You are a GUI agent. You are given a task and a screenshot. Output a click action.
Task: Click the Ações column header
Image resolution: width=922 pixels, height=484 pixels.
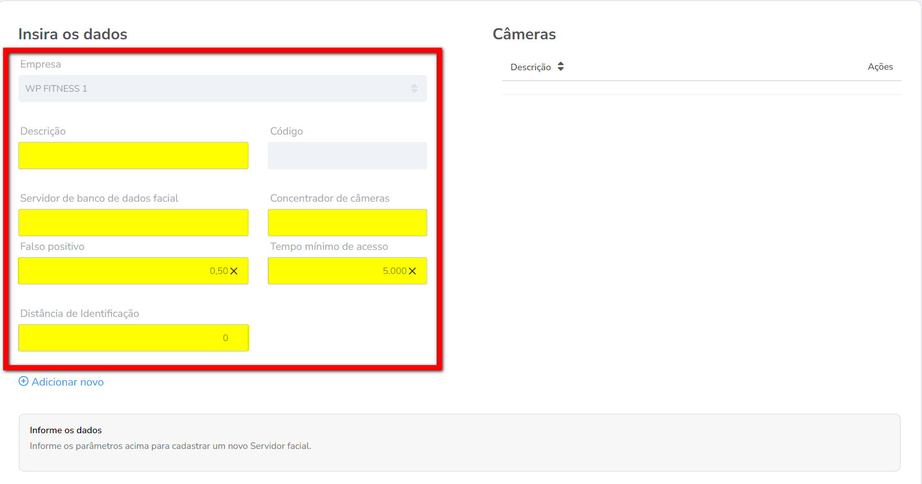[x=880, y=67]
